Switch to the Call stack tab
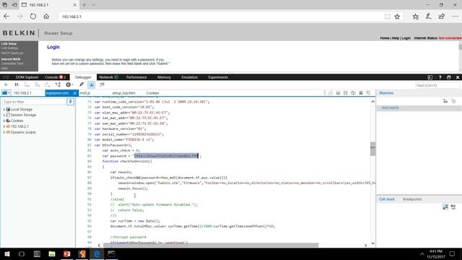 coord(387,199)
